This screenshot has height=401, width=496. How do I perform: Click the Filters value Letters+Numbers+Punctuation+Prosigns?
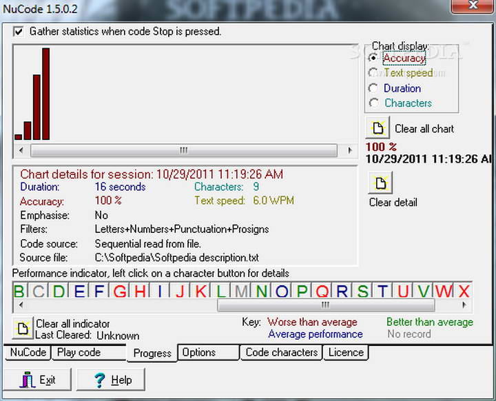click(182, 229)
